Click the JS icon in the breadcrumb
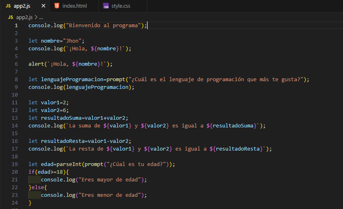The width and height of the screenshot is (343, 209). pyautogui.click(x=11, y=17)
